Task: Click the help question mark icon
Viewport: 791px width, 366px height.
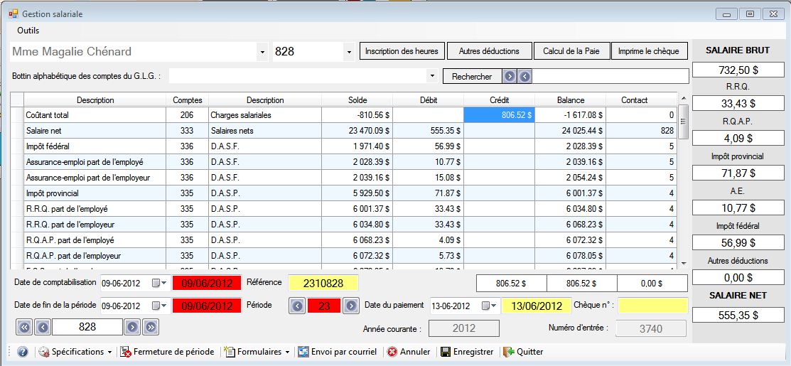Action: pyautogui.click(x=22, y=352)
